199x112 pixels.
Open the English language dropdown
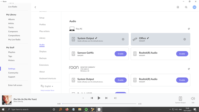pyautogui.click(x=47, y=86)
